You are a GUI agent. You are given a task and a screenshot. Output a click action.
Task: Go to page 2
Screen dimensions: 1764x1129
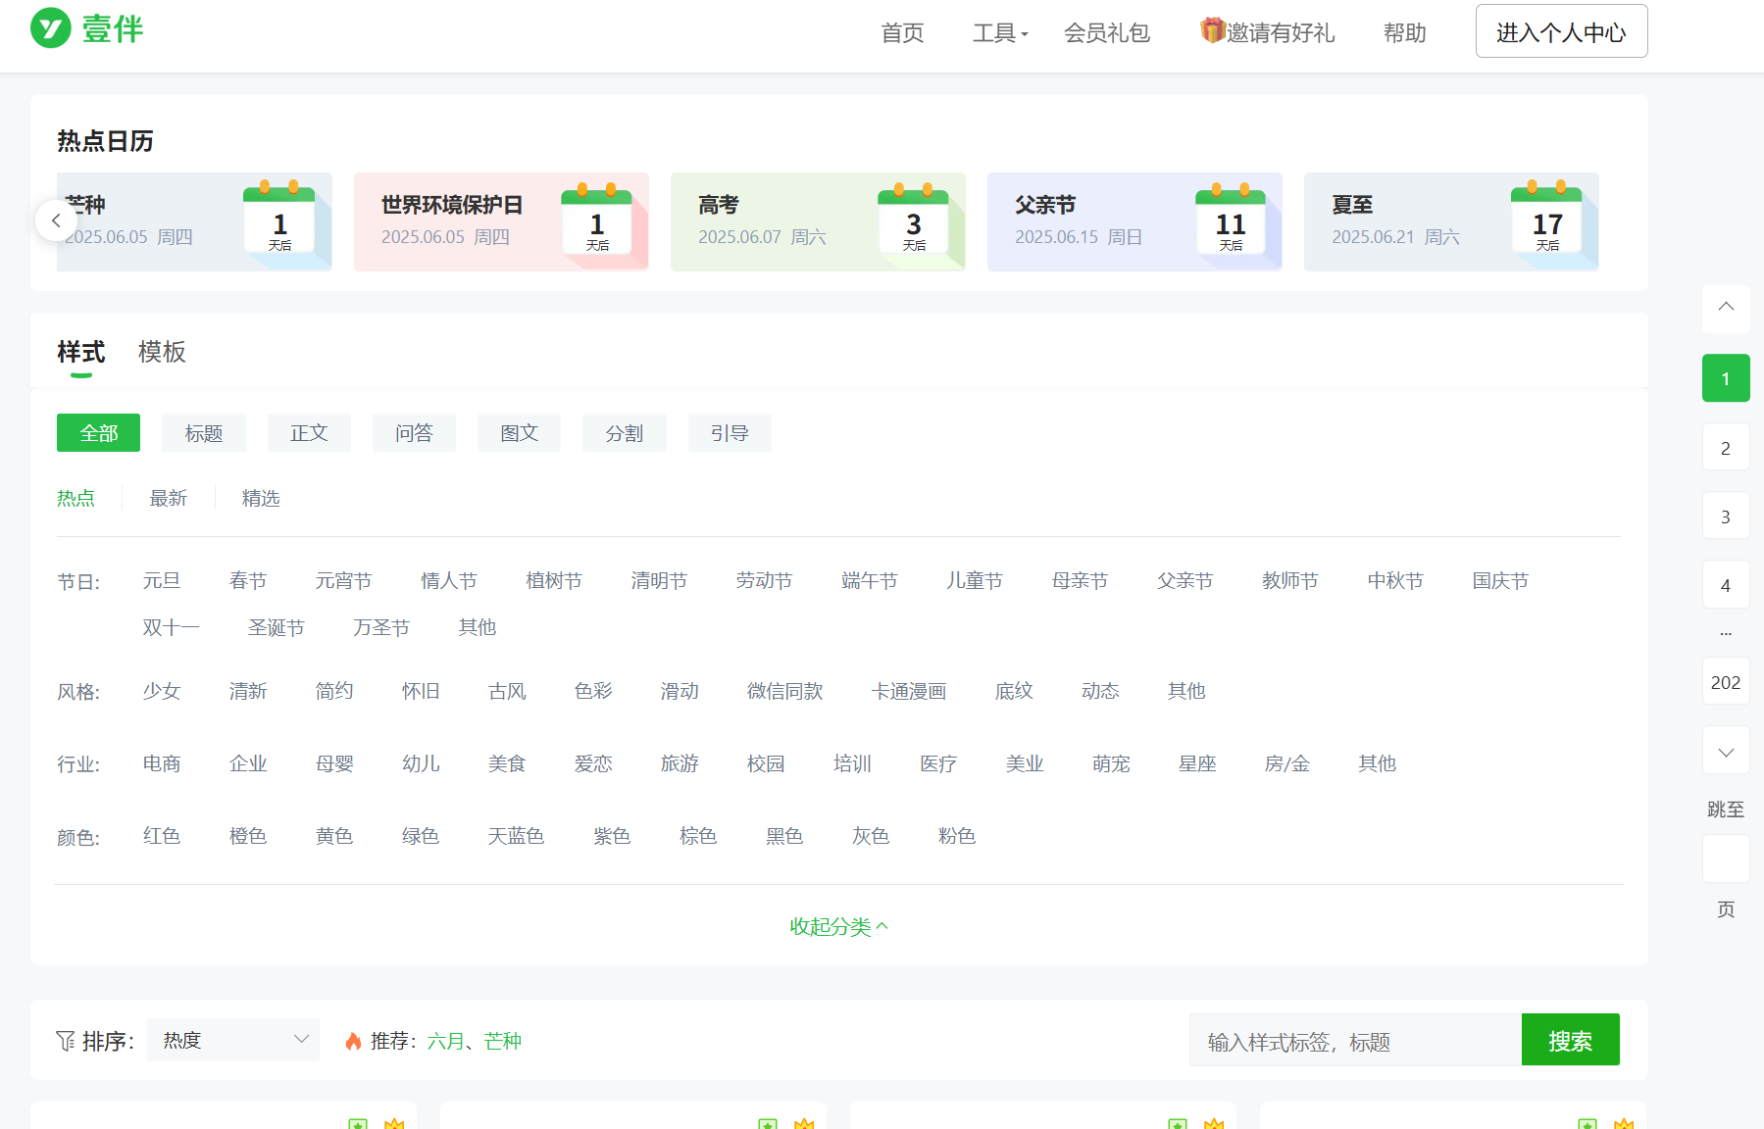[1726, 448]
